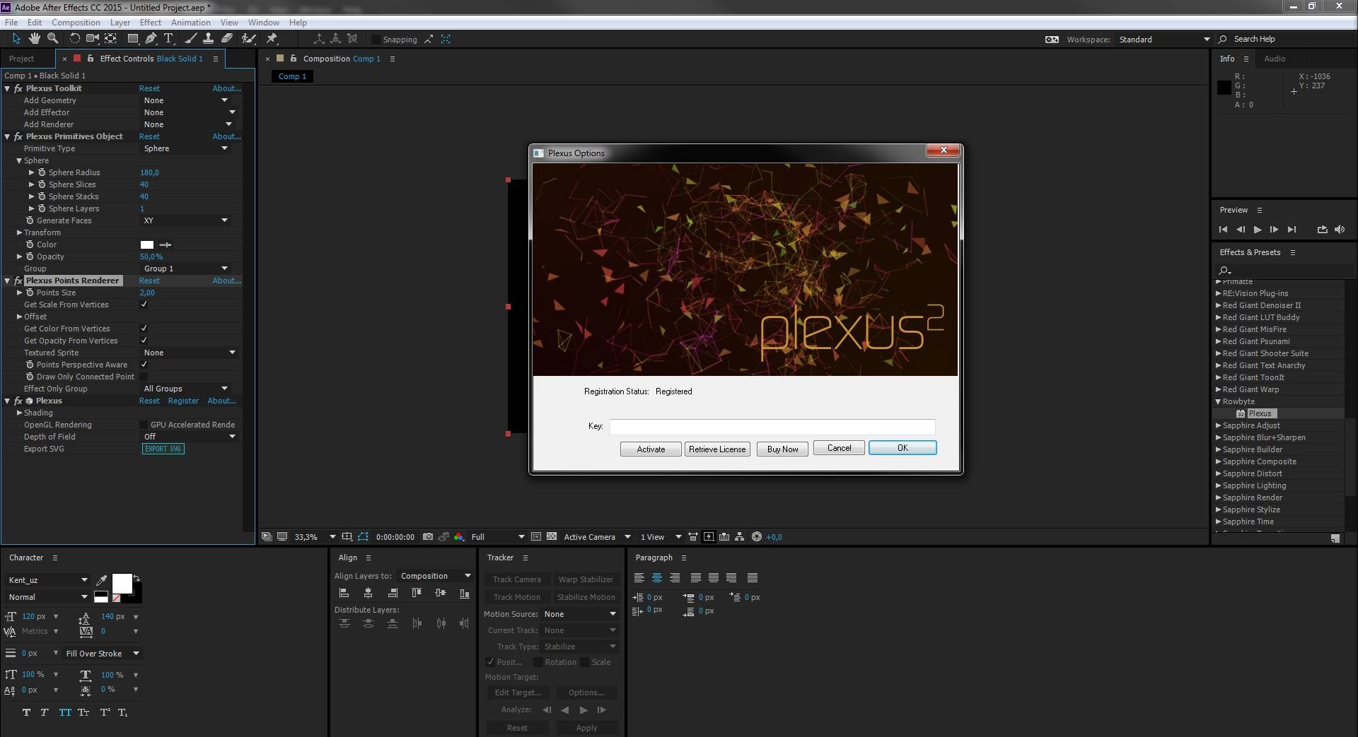The height and width of the screenshot is (737, 1358).
Task: Toggle the transparency grid icon
Action: tap(552, 537)
